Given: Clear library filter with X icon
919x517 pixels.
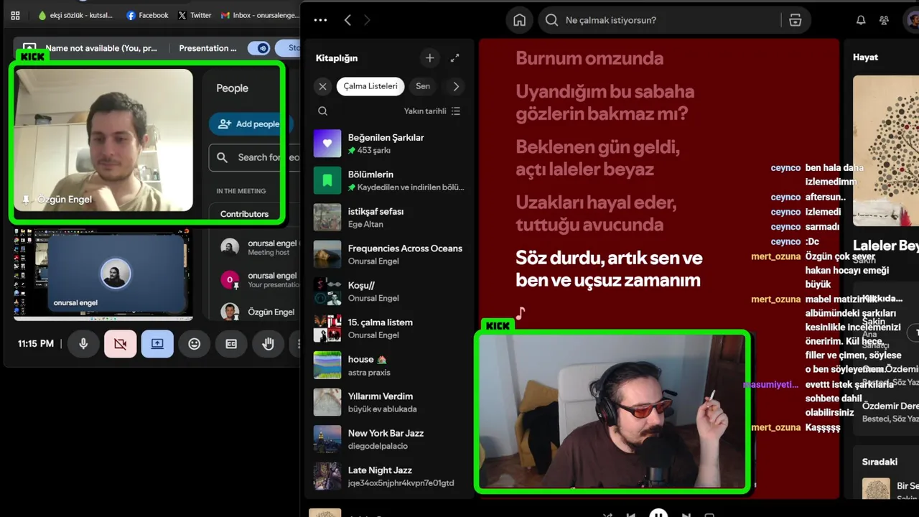Looking at the screenshot, I should [x=322, y=86].
